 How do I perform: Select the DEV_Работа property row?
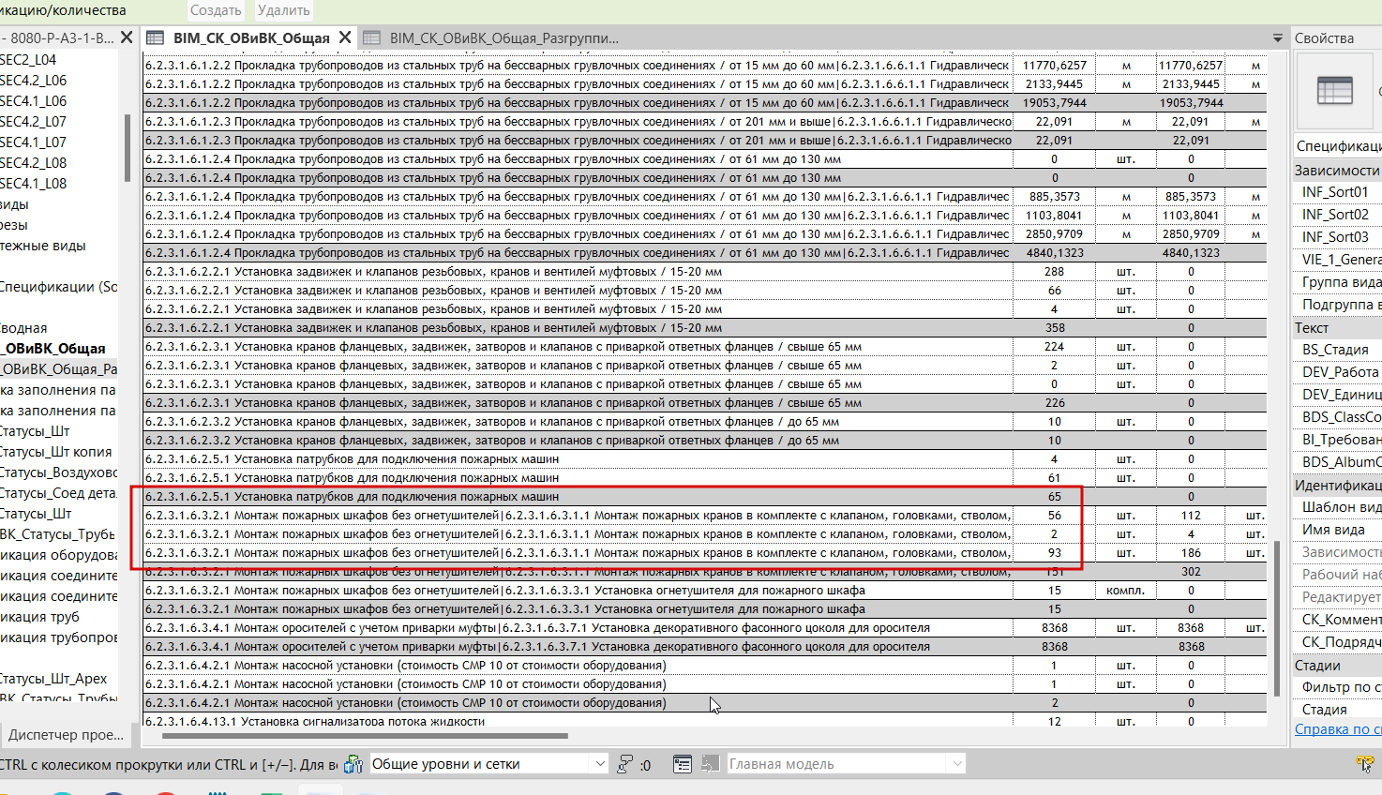coord(1338,371)
